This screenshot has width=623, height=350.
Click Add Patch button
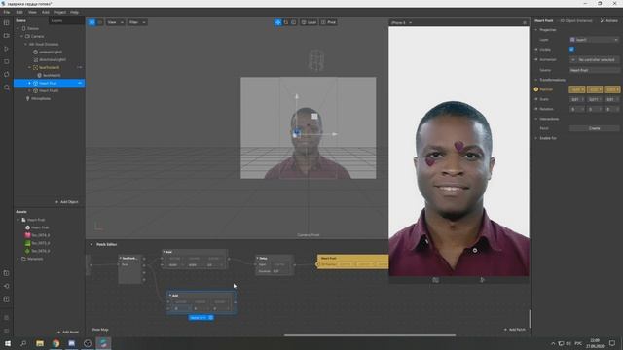pos(515,330)
